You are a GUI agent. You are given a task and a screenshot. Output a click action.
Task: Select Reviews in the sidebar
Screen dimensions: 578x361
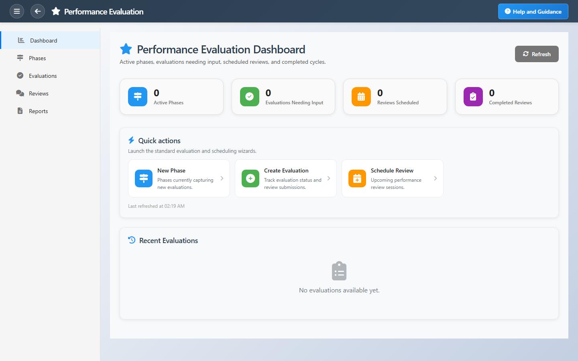(39, 93)
